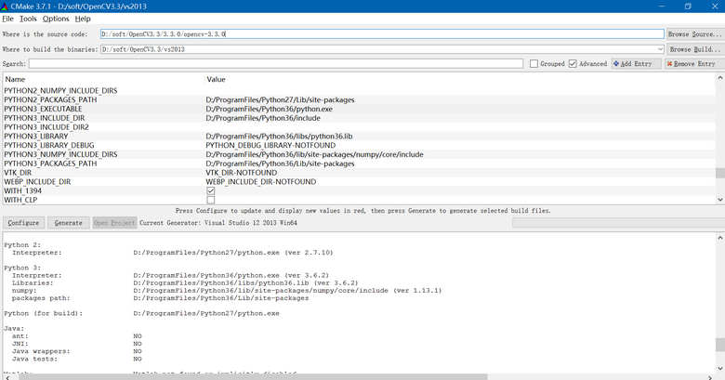The height and width of the screenshot is (380, 725).
Task: Click the WEBP_INCLUDE_DIR-NOTFOUND value
Action: [x=261, y=182]
